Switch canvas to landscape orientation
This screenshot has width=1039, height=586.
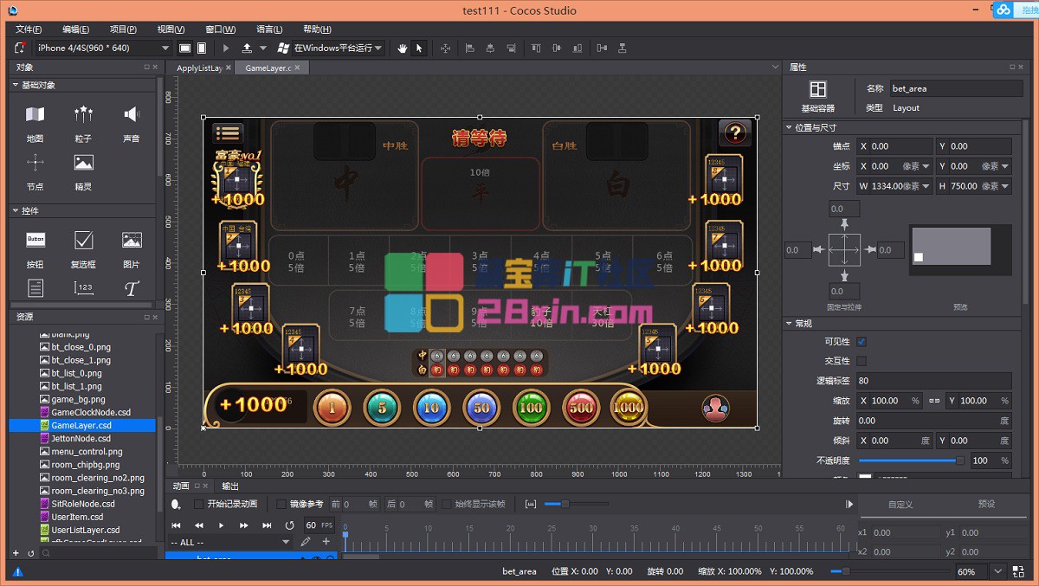coord(184,48)
